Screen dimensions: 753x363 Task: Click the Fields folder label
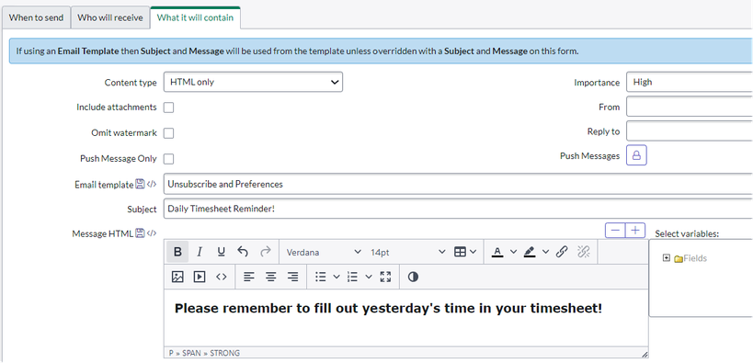695,258
